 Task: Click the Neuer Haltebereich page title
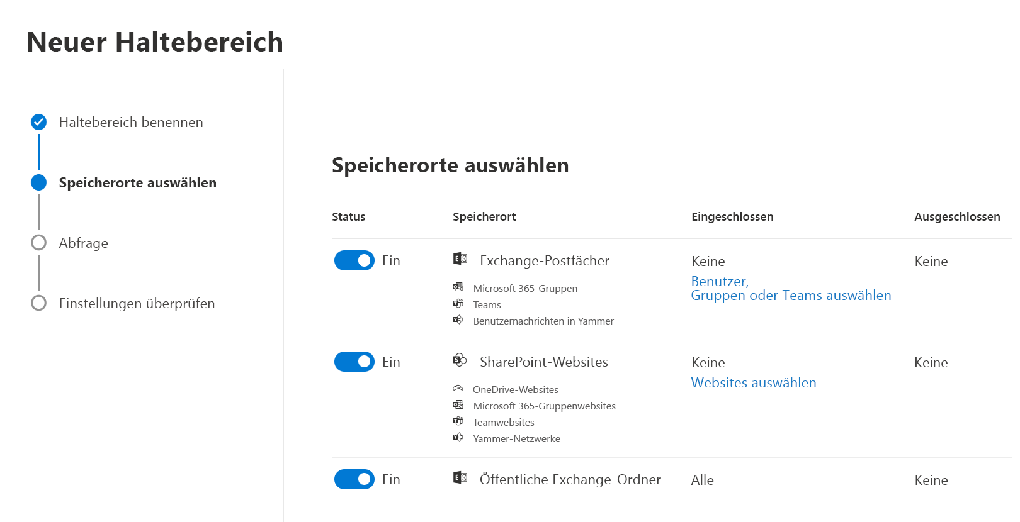(155, 42)
